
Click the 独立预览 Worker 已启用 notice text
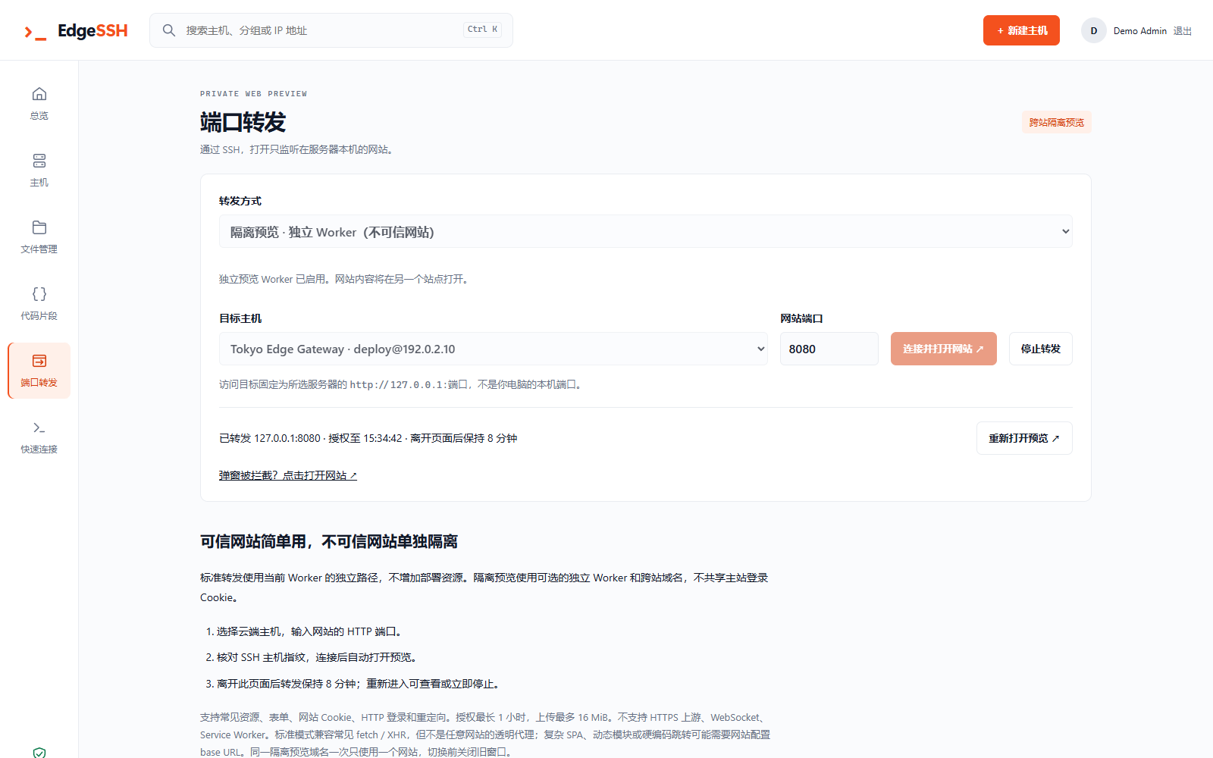(345, 279)
